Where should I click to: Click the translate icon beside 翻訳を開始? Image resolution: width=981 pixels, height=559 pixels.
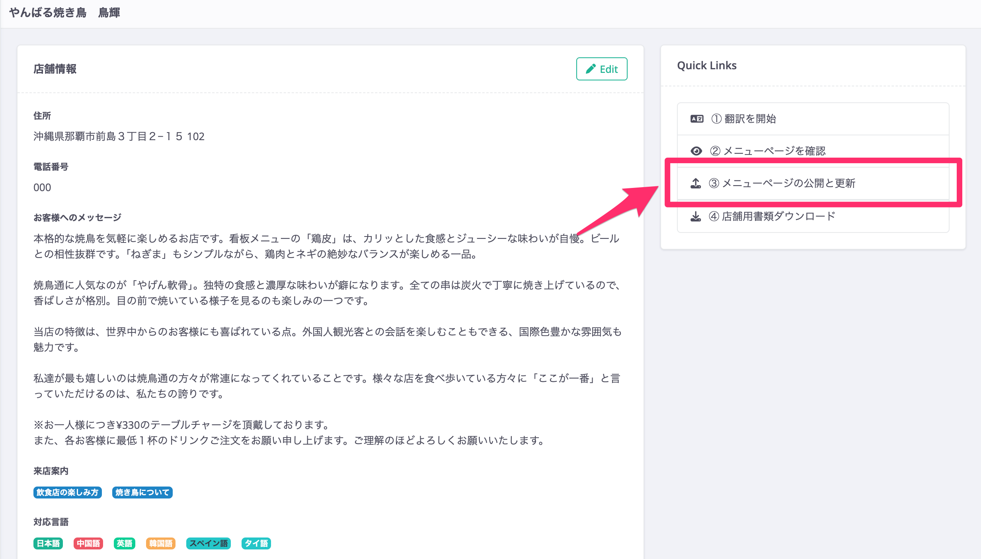[696, 119]
